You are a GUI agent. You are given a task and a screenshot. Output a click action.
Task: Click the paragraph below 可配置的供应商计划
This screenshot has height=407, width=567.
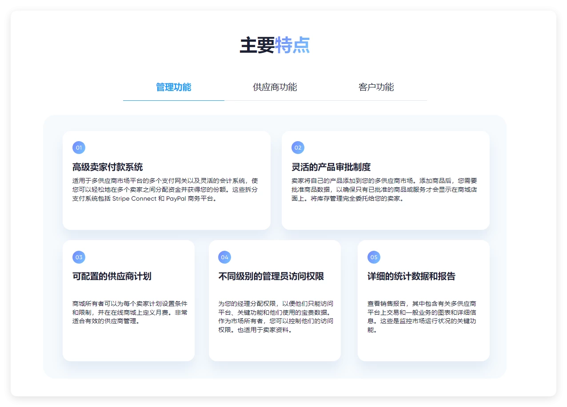(x=129, y=312)
